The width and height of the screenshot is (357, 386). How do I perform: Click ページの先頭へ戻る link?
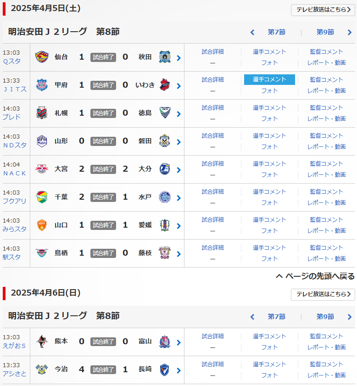(x=315, y=276)
